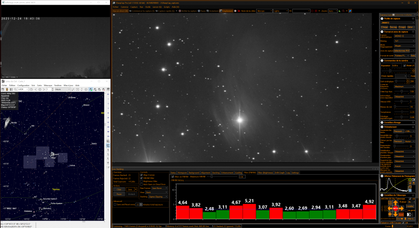Open the Zoom Auto dropdown
419x228 pixels.
pos(333,11)
